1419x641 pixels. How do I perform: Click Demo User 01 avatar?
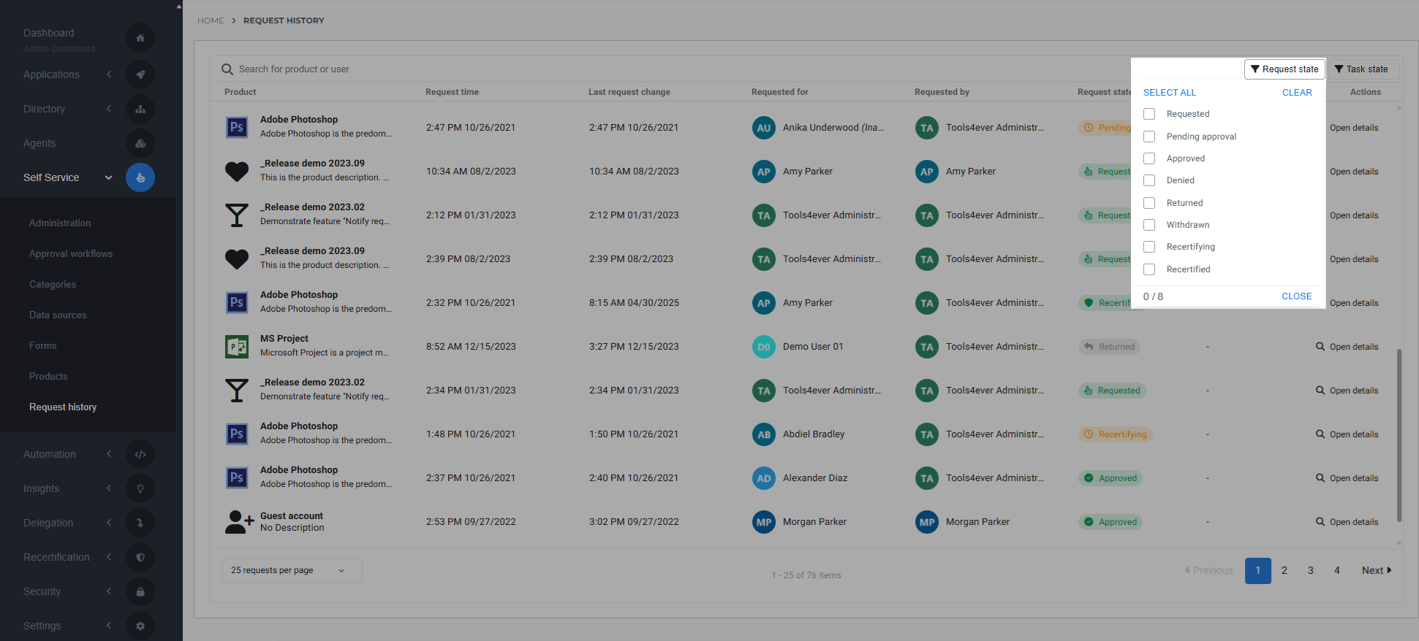click(x=764, y=347)
